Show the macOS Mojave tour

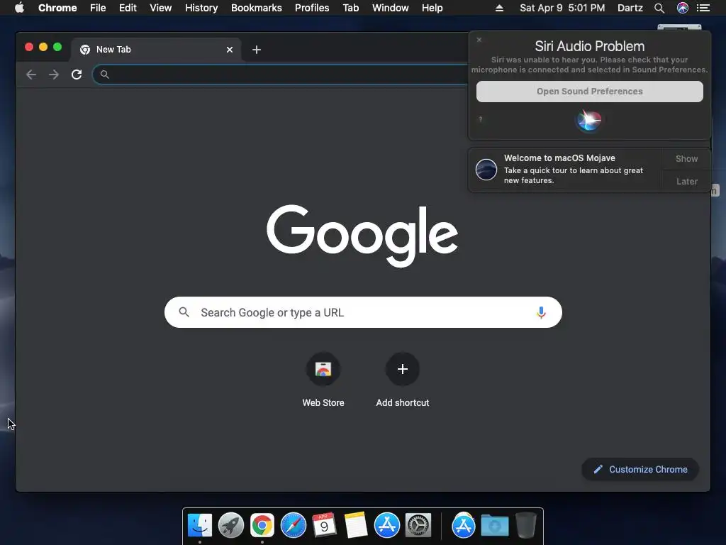pos(686,159)
